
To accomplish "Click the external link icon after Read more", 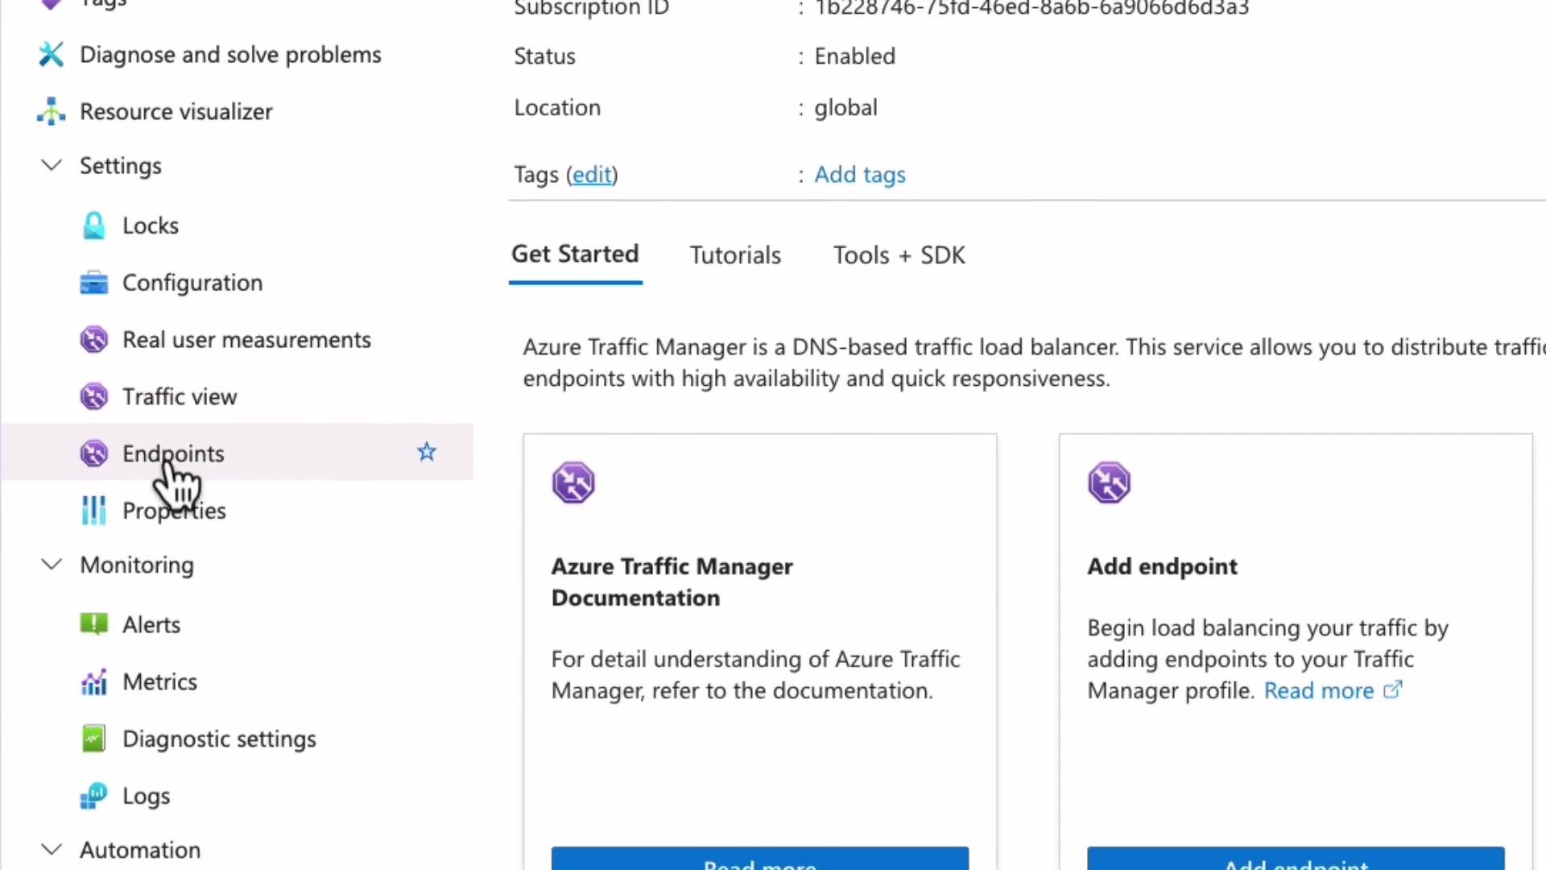I will [1393, 690].
